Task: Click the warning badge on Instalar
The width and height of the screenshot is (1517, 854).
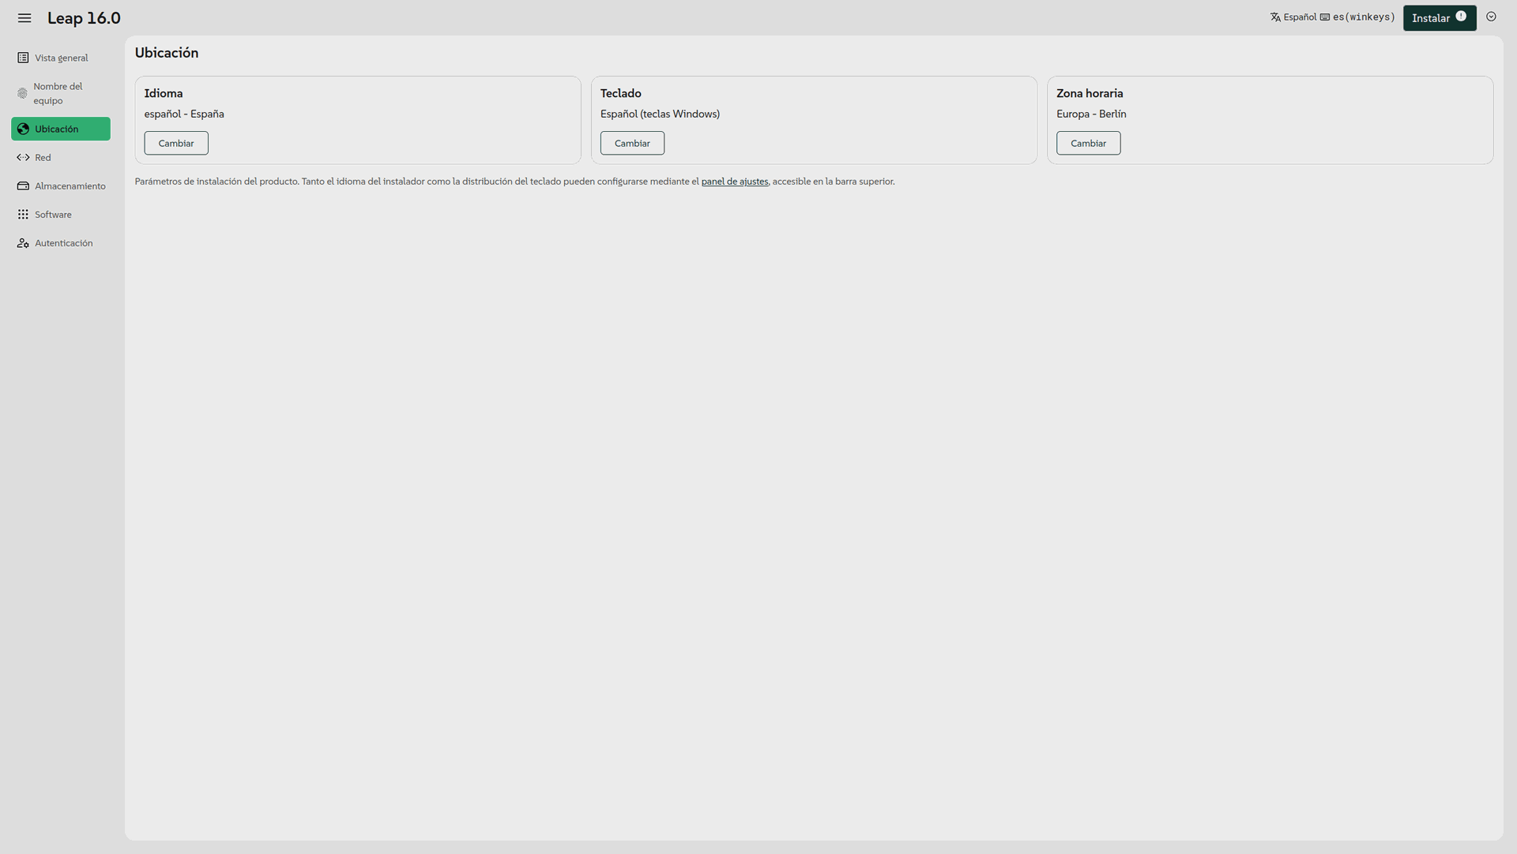Action: click(1461, 16)
